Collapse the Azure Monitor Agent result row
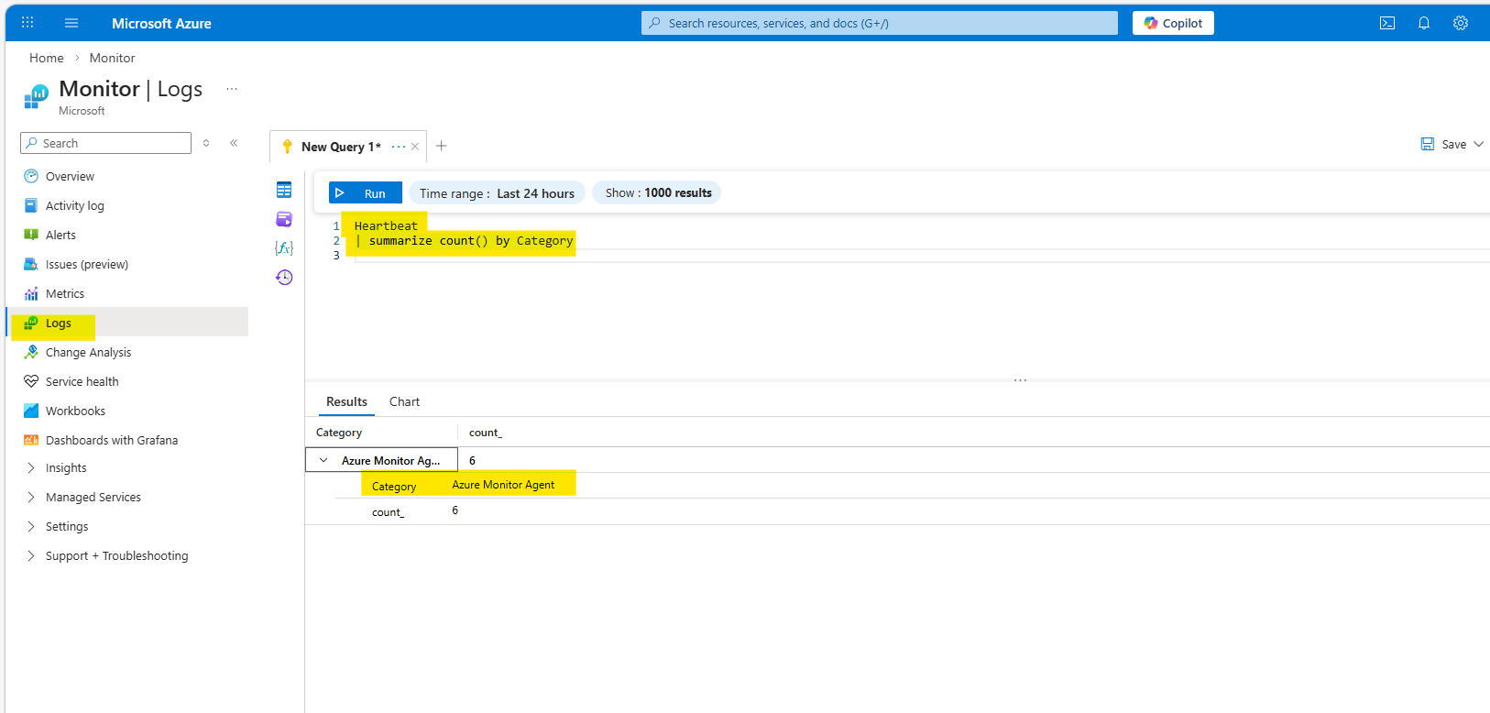 pyautogui.click(x=323, y=460)
